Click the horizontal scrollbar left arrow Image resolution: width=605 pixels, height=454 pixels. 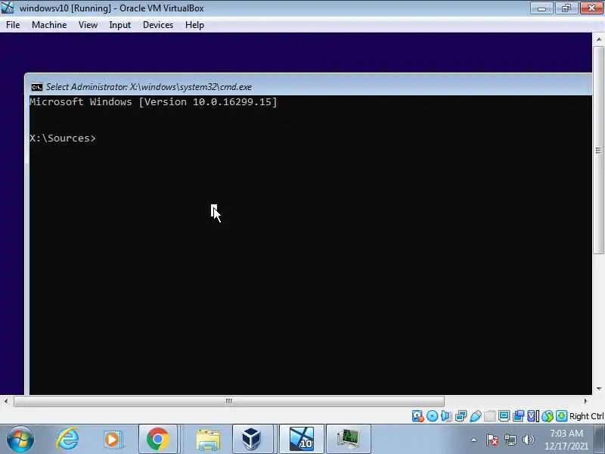click(x=6, y=401)
